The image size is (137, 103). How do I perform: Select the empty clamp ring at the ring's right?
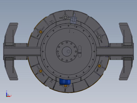pyautogui.click(x=99, y=37)
